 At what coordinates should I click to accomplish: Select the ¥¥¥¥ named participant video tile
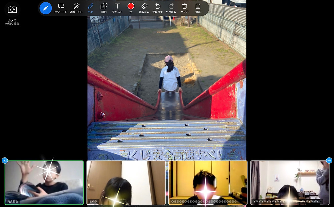(x=290, y=183)
